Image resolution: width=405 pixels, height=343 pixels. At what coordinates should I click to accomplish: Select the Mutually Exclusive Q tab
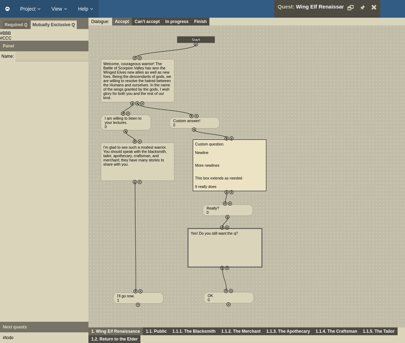[53, 25]
